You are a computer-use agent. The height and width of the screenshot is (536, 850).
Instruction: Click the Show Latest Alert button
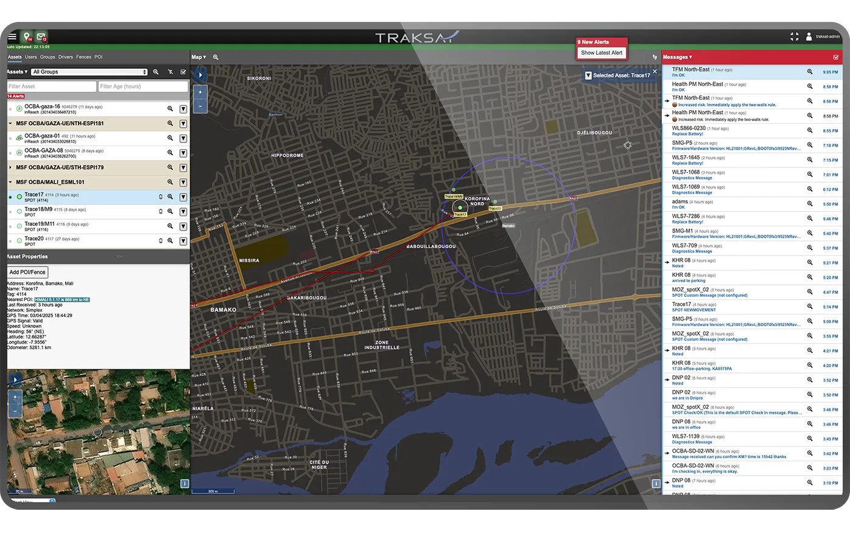(x=602, y=53)
